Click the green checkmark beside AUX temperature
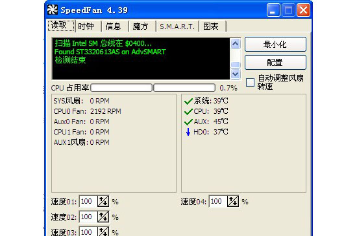Image resolution: width=357 pixels, height=236 pixels. click(188, 122)
